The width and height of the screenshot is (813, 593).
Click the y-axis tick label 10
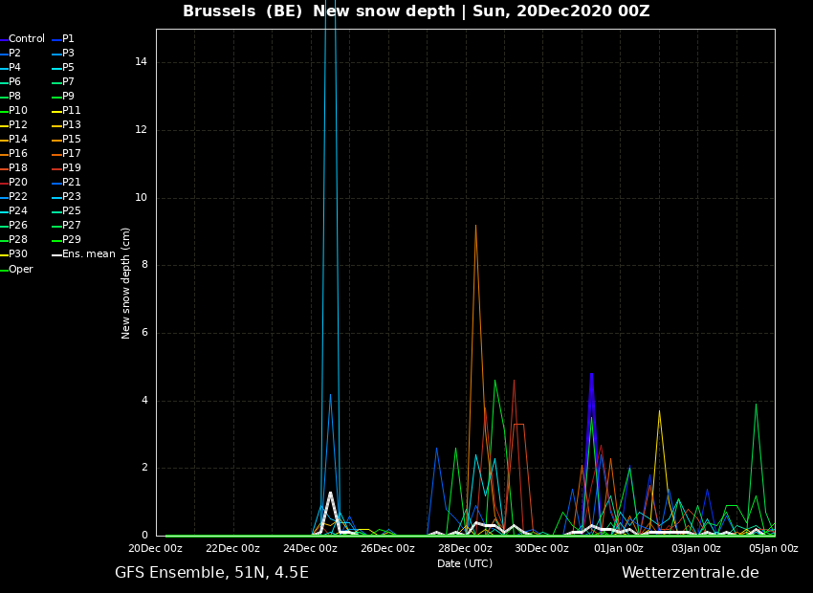(x=141, y=197)
